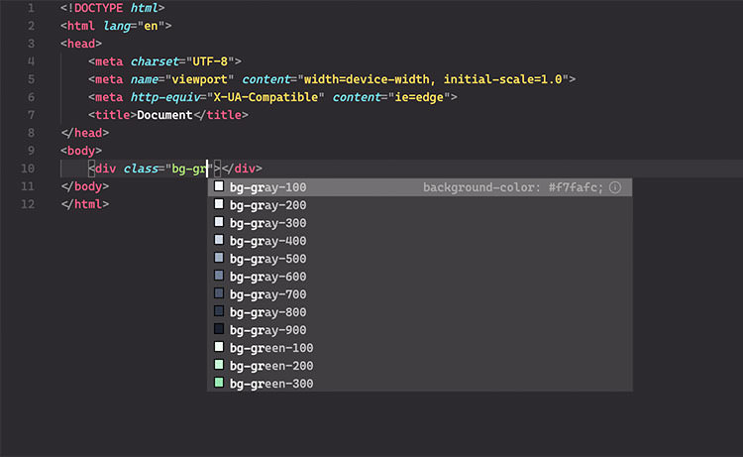Choose the bg-green-100 suggestion
This screenshot has width=743, height=457.
tap(420, 348)
